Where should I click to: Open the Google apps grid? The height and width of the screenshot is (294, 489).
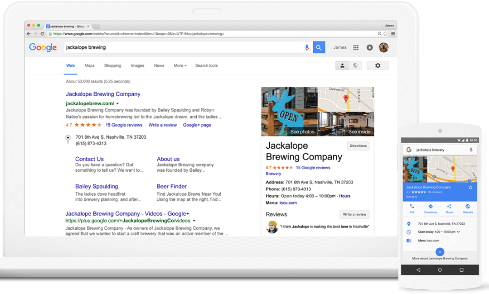click(x=356, y=47)
